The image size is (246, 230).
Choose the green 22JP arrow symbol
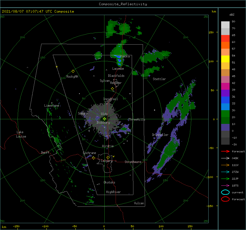pyautogui.click(x=225, y=179)
